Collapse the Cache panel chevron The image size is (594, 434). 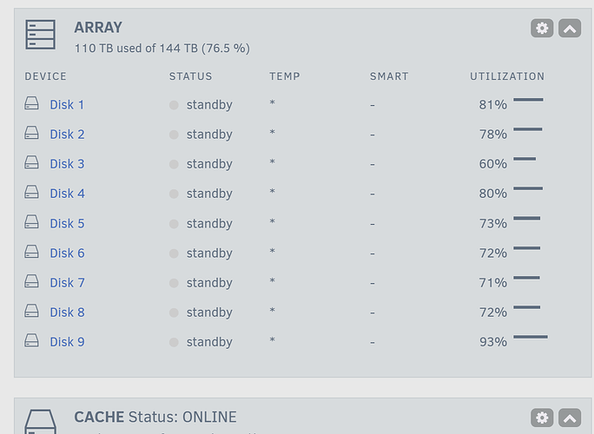coord(570,418)
